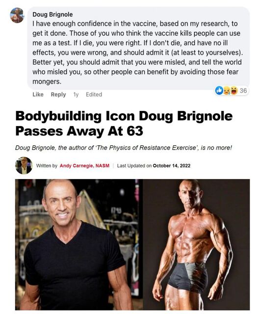This screenshot has width=259, height=314.
Task: Click the October 14, 2022 date
Action: 172,166
